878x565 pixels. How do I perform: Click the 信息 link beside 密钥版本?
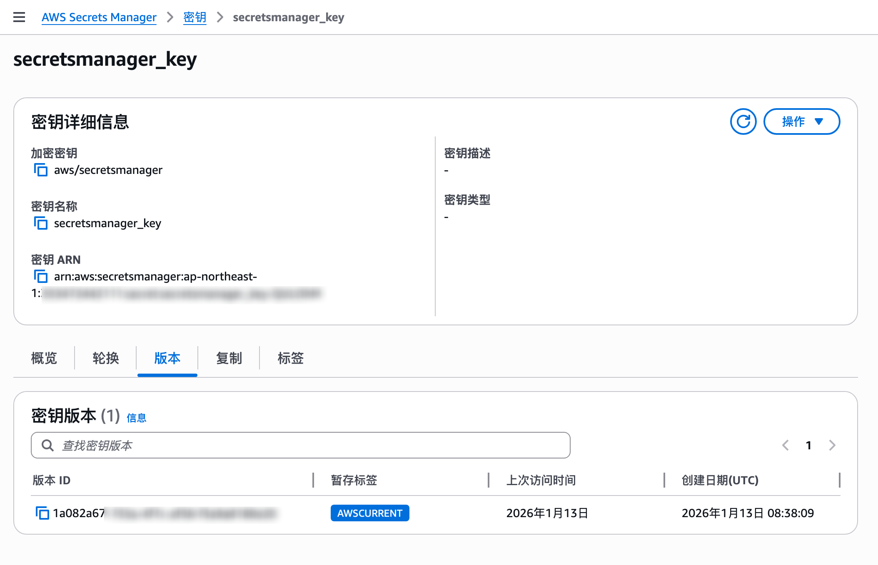click(x=136, y=418)
